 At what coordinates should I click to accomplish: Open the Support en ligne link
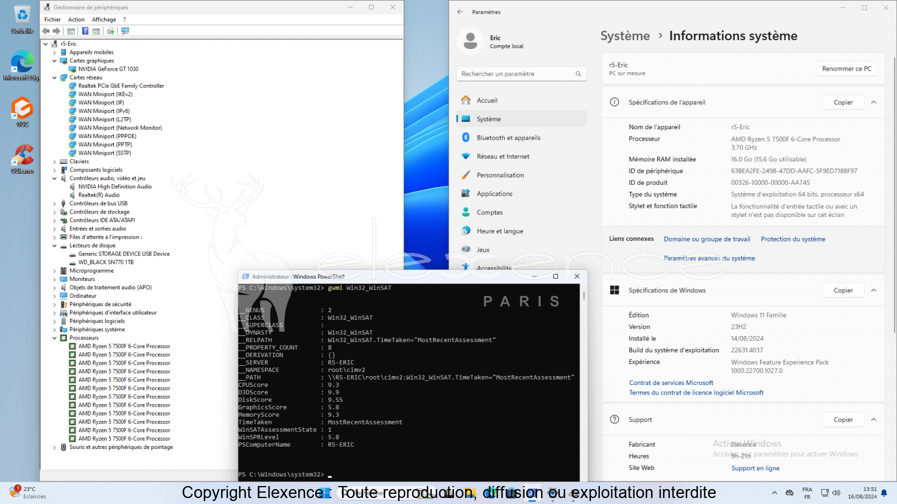(x=755, y=469)
